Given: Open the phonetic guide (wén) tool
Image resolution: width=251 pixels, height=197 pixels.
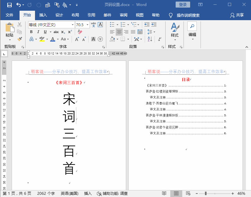Looking at the screenshot, I should point(93,25).
